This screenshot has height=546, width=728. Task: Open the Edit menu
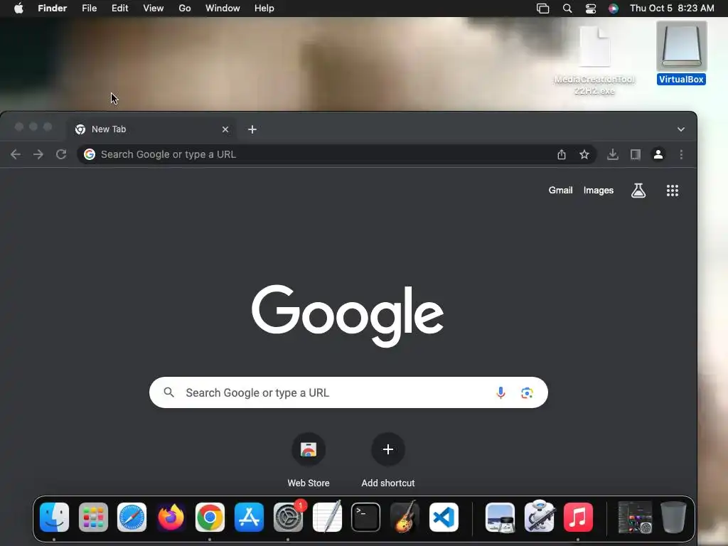pyautogui.click(x=119, y=9)
